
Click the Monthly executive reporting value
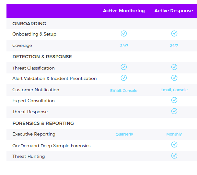click(x=174, y=134)
